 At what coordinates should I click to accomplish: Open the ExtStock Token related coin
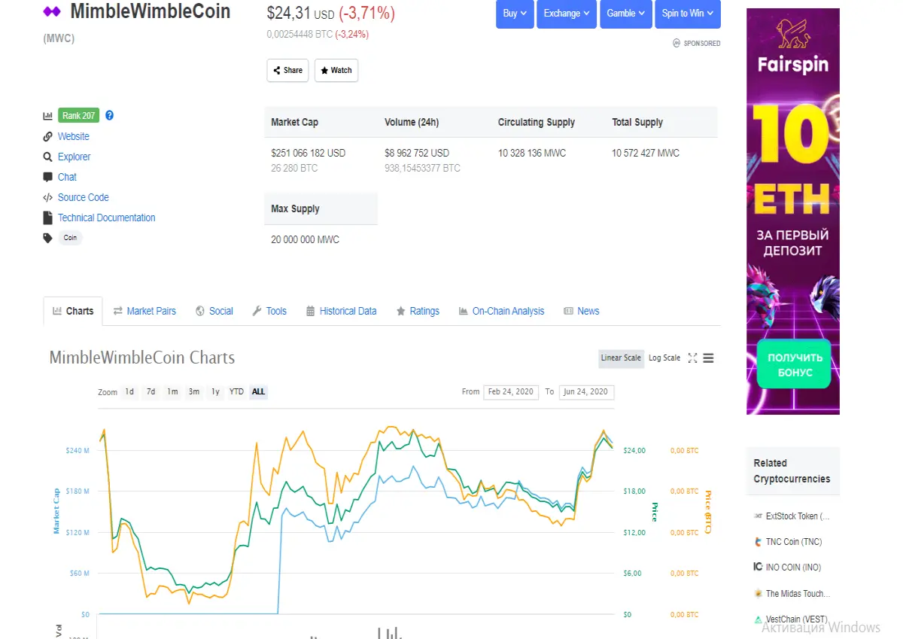click(798, 516)
